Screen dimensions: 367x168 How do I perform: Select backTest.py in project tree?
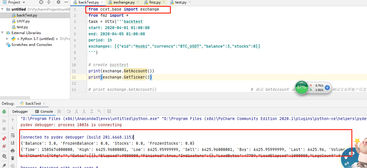click(27, 15)
